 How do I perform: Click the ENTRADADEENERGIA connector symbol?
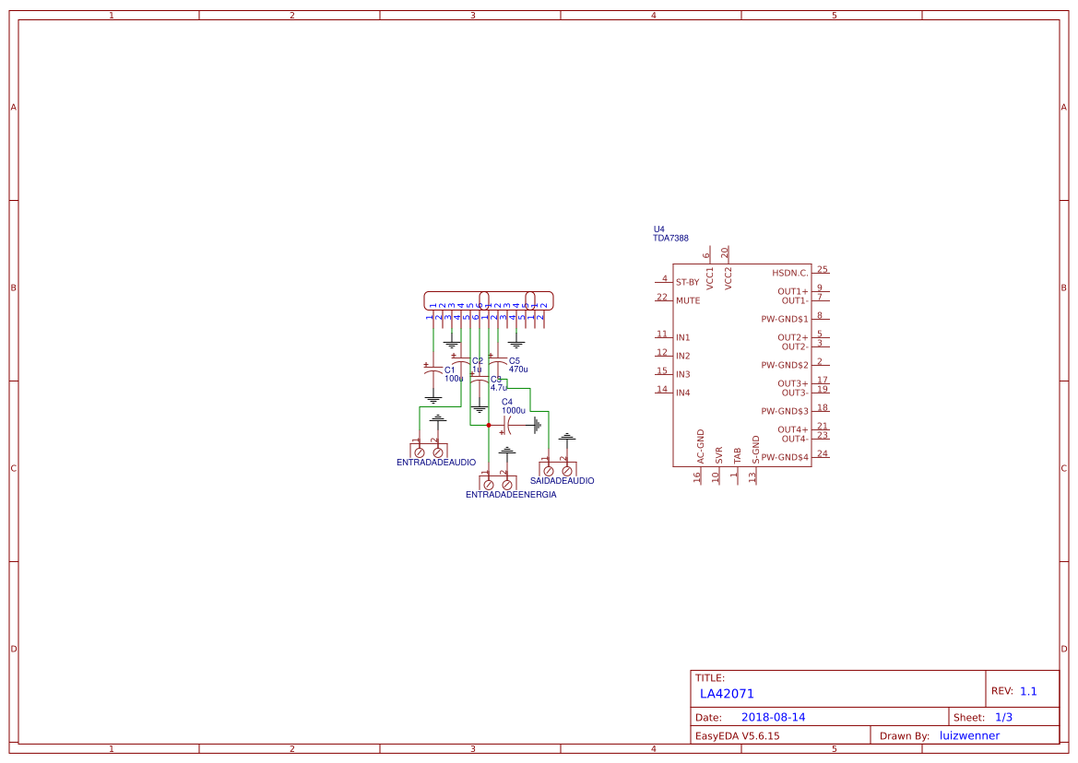coord(497,484)
